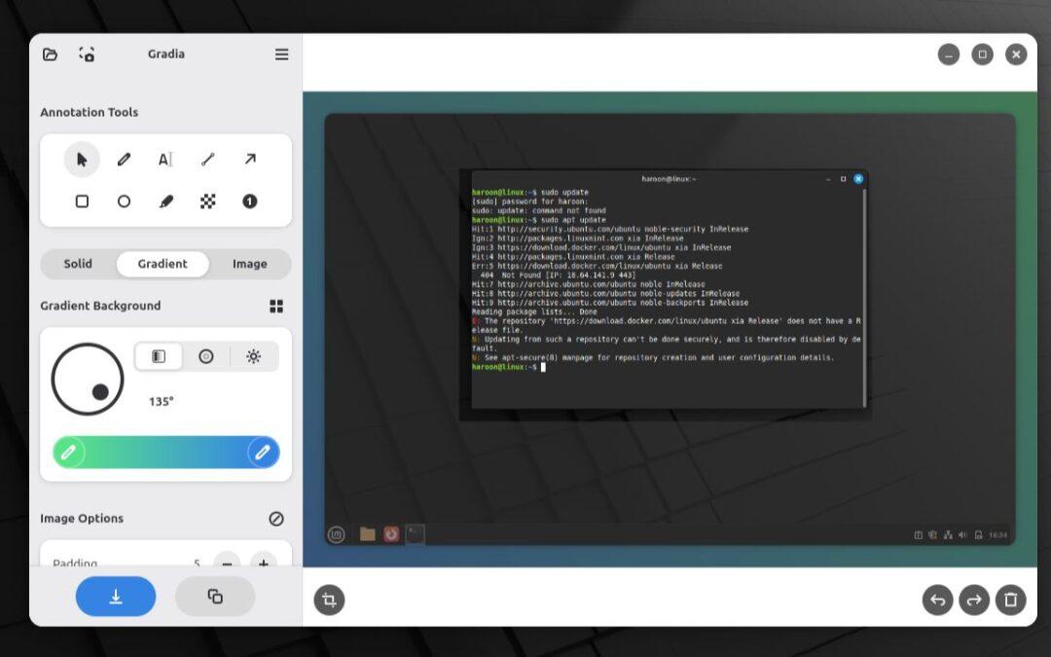The width and height of the screenshot is (1051, 657).
Task: Select the Arrow annotation tool
Action: (x=250, y=159)
